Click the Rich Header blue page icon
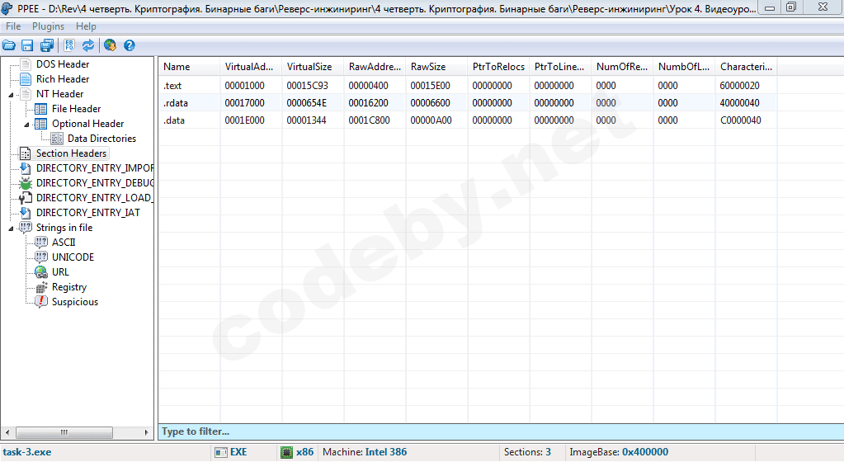 (x=26, y=79)
